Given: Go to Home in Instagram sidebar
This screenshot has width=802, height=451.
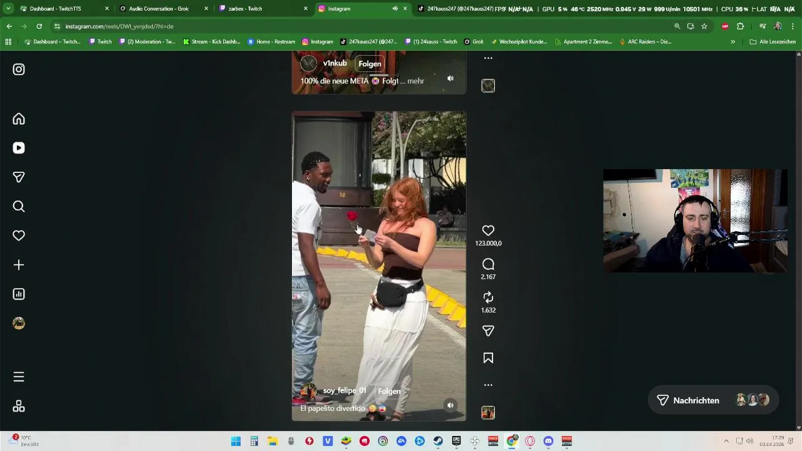Looking at the screenshot, I should pyautogui.click(x=19, y=119).
